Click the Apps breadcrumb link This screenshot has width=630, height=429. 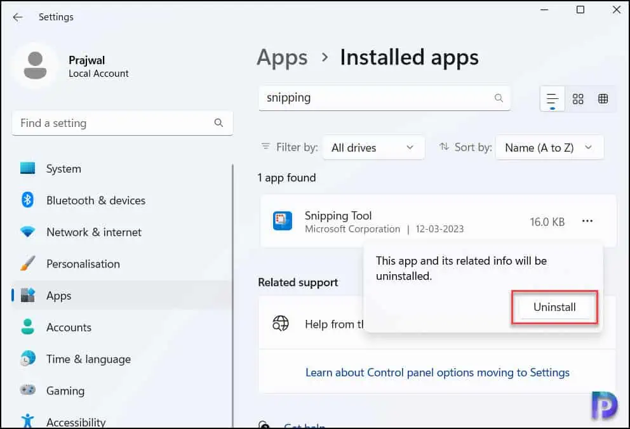point(282,57)
